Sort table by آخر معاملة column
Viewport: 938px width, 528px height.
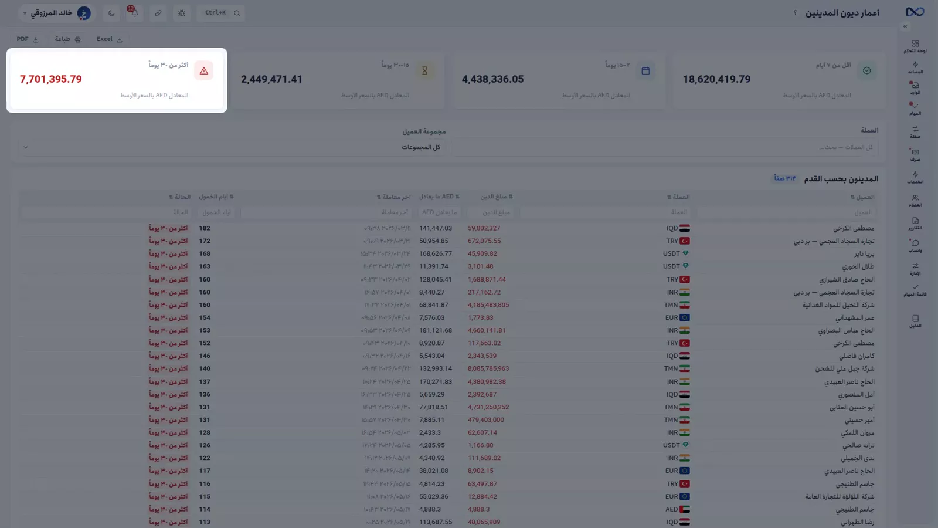(394, 197)
